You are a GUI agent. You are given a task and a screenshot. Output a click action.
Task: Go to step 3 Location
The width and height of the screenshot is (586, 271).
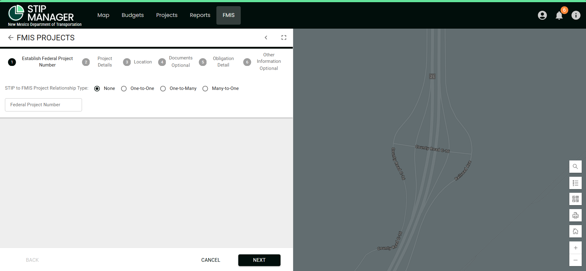pyautogui.click(x=137, y=62)
